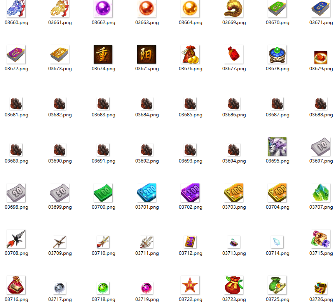The image size is (335, 306).
Task: Select the 重 character tile 03674.png
Action: coord(103,54)
